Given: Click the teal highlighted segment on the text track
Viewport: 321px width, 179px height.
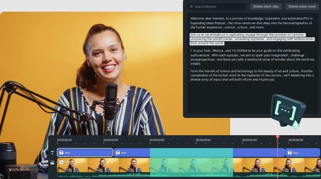Looking at the screenshot, I should coord(191,152).
